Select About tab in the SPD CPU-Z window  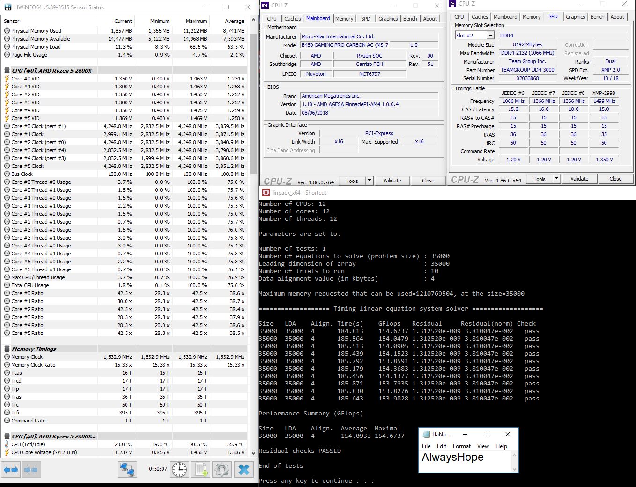[x=617, y=17]
